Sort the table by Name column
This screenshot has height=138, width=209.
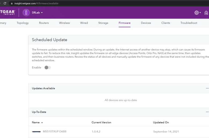pyautogui.click(x=36, y=122)
